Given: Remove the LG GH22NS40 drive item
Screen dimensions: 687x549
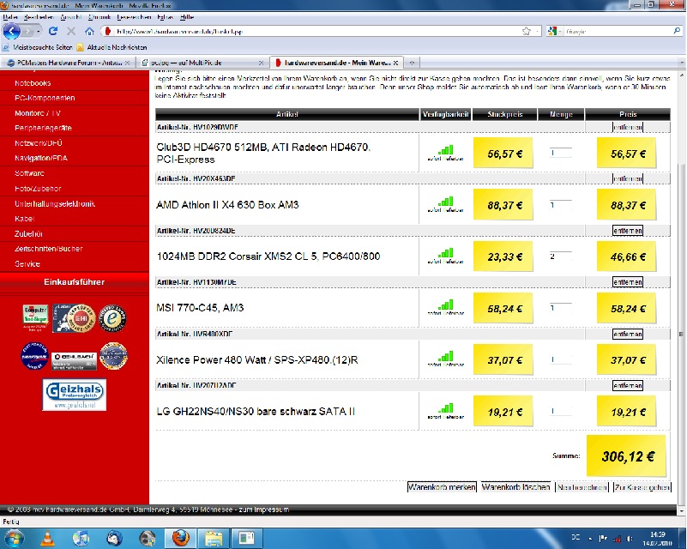Looking at the screenshot, I should (x=628, y=385).
